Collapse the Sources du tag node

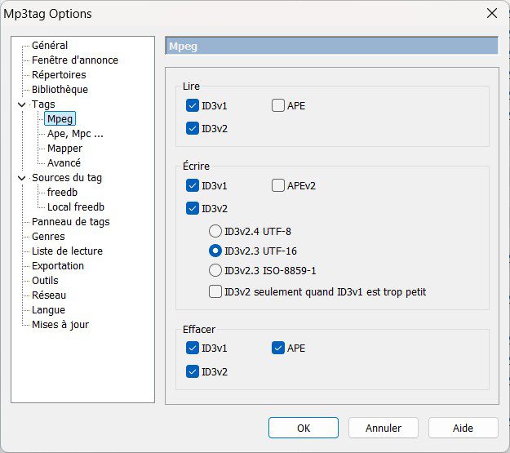[x=22, y=178]
